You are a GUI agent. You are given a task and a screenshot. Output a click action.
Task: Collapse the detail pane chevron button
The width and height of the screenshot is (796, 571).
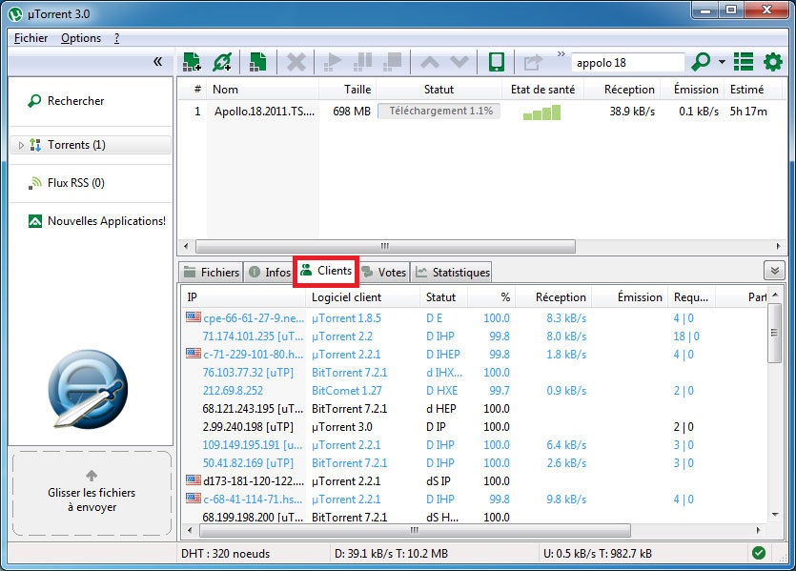pyautogui.click(x=775, y=271)
